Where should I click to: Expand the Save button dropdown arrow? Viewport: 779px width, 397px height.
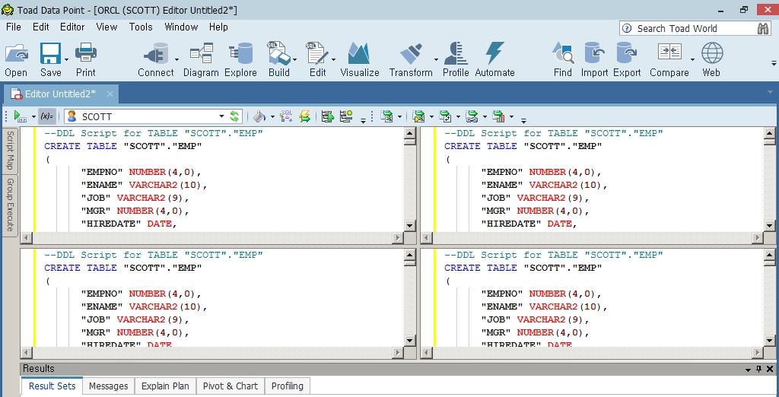[67, 59]
